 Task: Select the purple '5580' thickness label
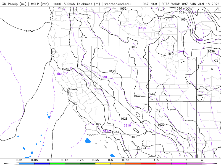(x=103, y=77)
